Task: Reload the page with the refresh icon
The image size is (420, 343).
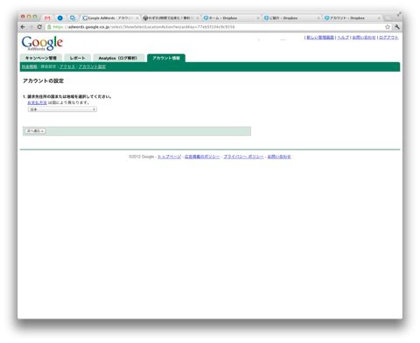Action: 39,27
